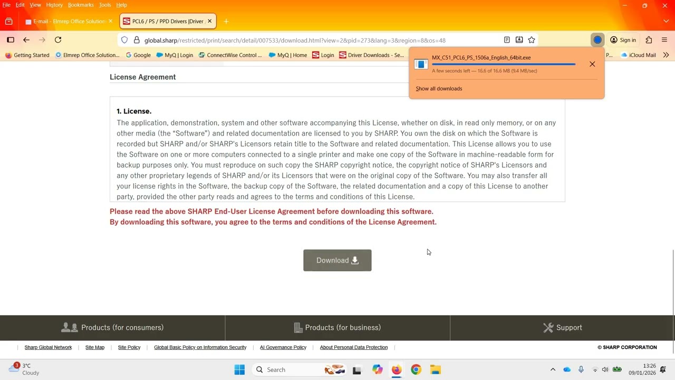Open File Explorer from taskbar

(435, 369)
